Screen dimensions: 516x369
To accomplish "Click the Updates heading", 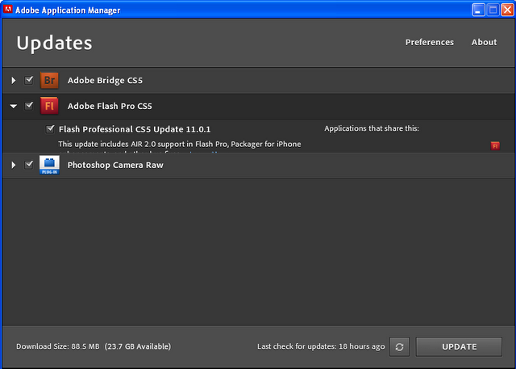I will [54, 44].
